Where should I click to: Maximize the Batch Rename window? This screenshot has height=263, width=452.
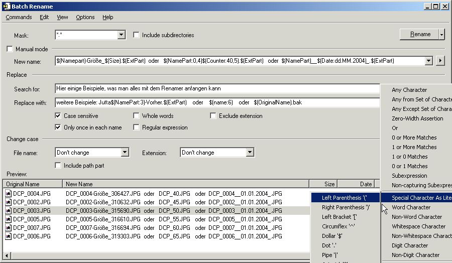(x=436, y=7)
